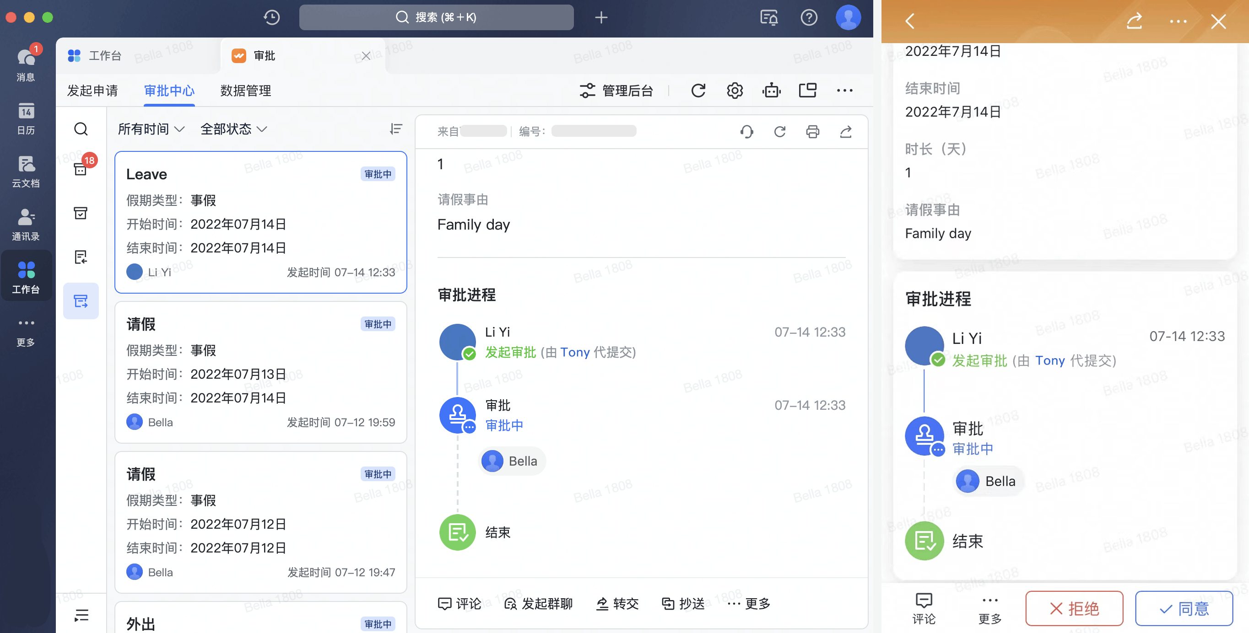Click share arrow in right panel header

pos(1134,21)
